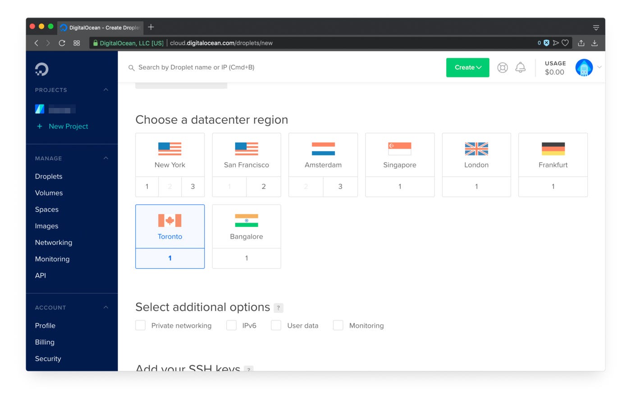
Task: Click the search magnifier icon
Action: [132, 68]
